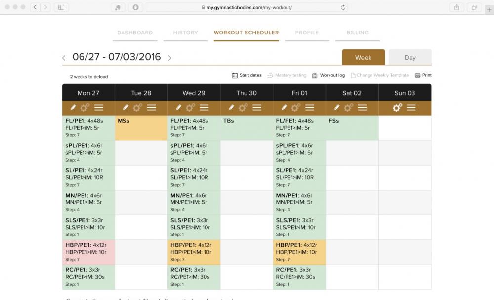
Task: Open the Billing tab
Action: 358,33
